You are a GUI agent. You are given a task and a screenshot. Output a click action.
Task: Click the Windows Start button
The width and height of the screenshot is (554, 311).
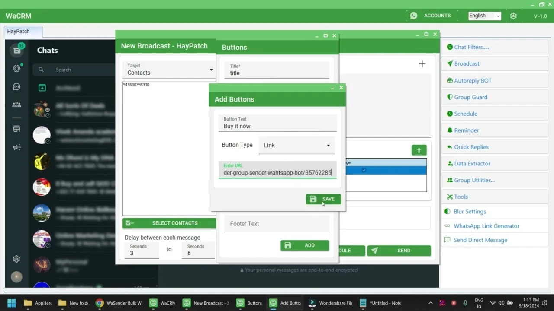[x=11, y=303]
